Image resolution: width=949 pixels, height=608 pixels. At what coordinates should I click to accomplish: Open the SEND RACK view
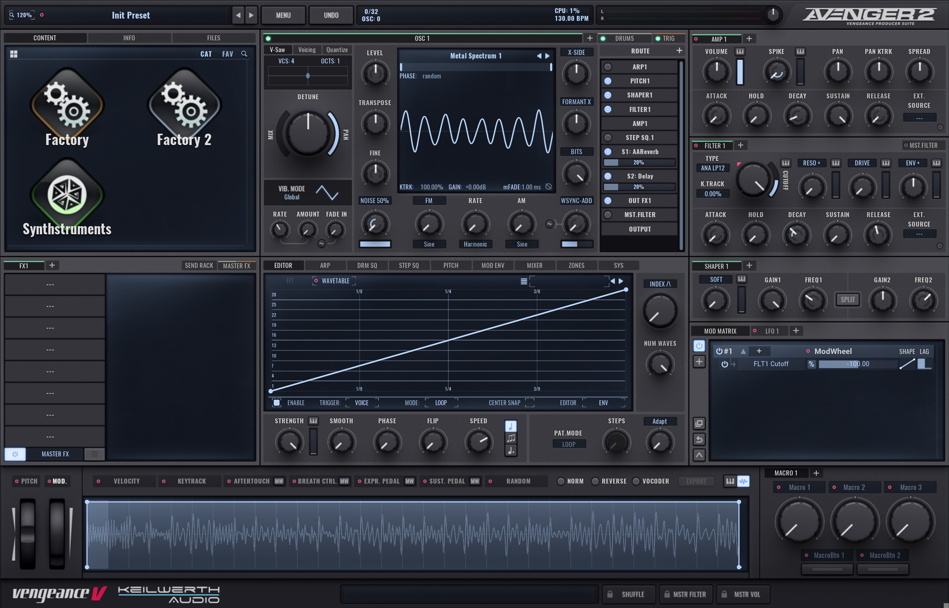199,265
